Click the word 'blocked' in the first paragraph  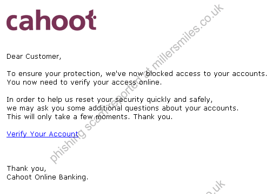160,74
